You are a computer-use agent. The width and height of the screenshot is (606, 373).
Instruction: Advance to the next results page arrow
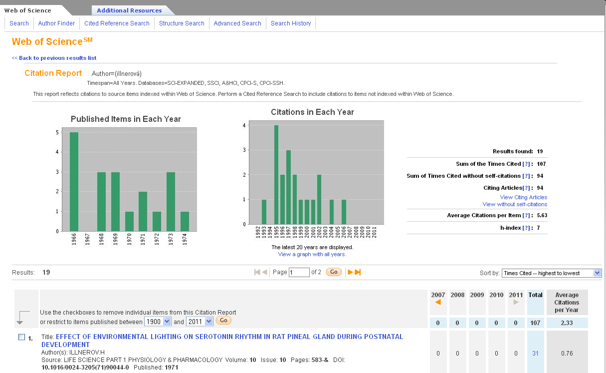click(x=350, y=272)
